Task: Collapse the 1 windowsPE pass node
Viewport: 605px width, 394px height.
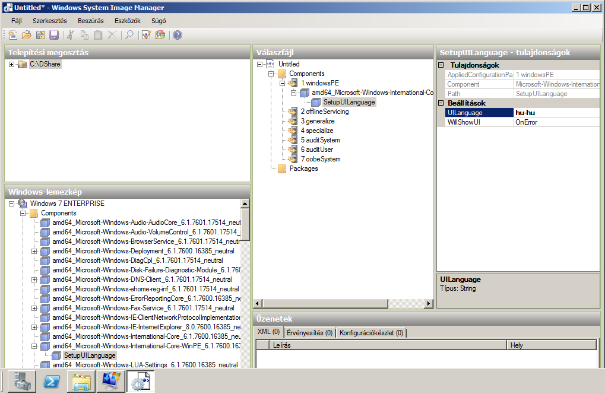Action: tap(282, 83)
